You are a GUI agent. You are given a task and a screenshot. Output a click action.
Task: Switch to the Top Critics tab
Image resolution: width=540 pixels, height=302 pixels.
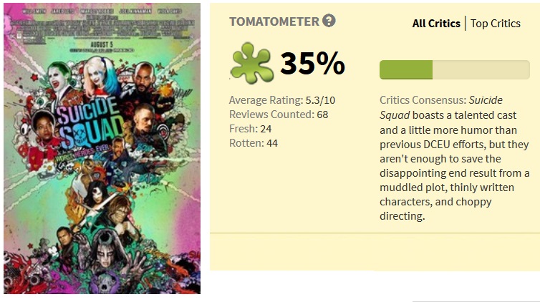[495, 24]
